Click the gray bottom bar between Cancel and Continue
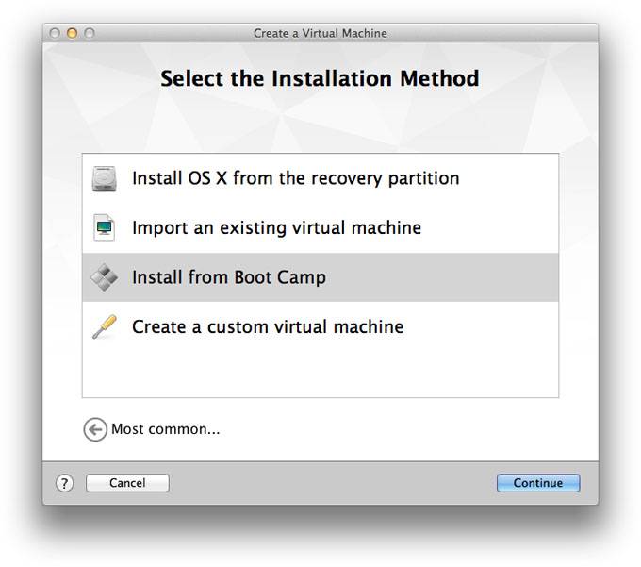 pyautogui.click(x=333, y=483)
